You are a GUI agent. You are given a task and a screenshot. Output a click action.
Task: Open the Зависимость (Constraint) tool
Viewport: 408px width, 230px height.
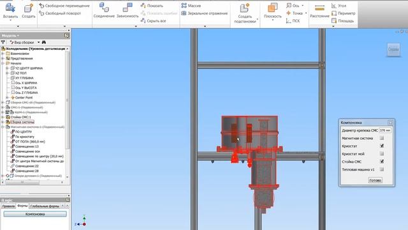point(127,11)
